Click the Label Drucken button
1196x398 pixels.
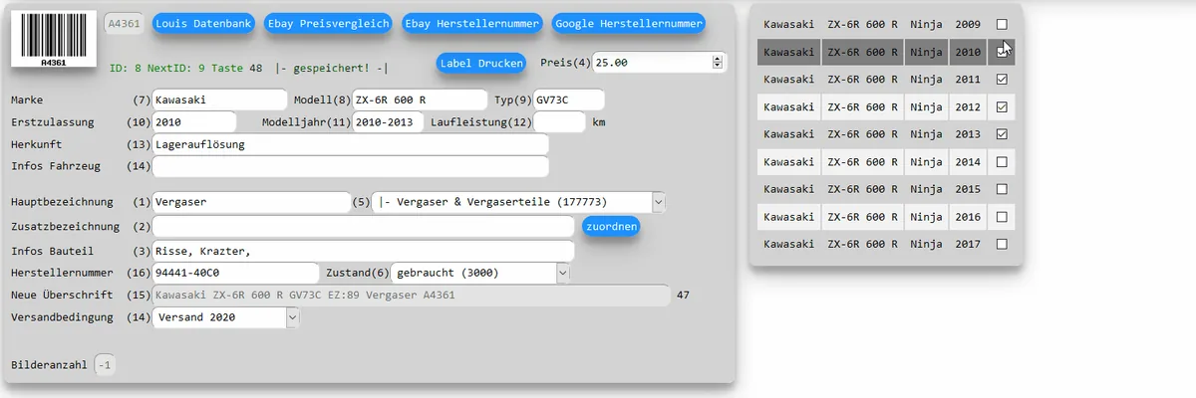[x=480, y=63]
